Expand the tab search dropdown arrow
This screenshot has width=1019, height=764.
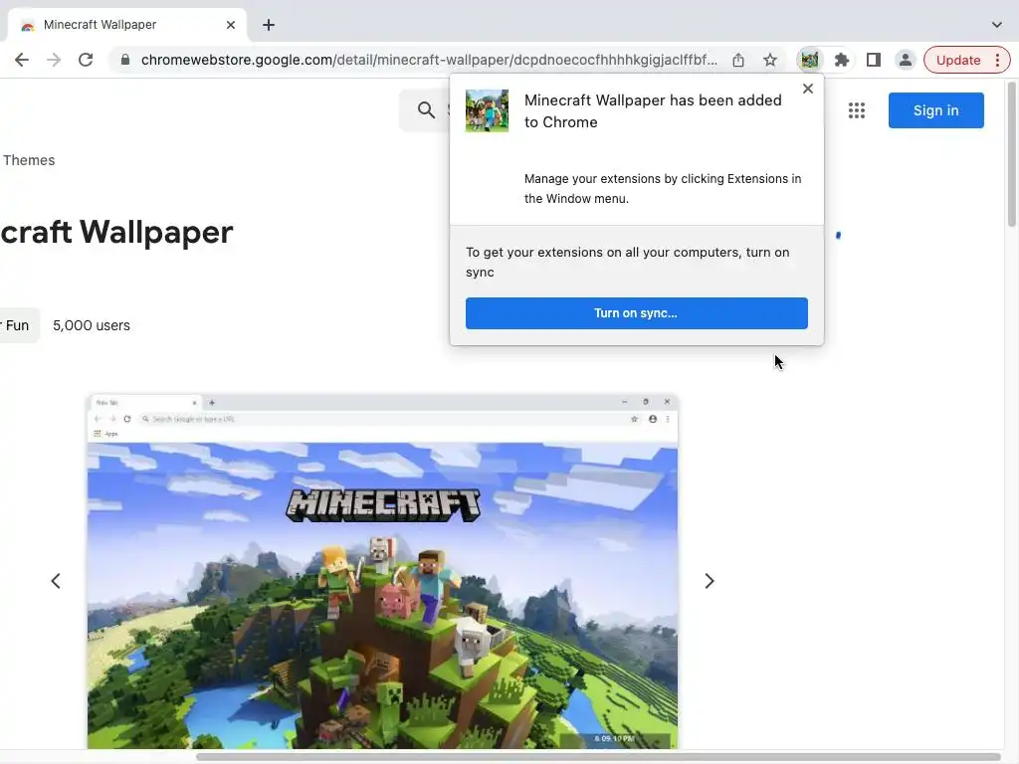tap(997, 25)
